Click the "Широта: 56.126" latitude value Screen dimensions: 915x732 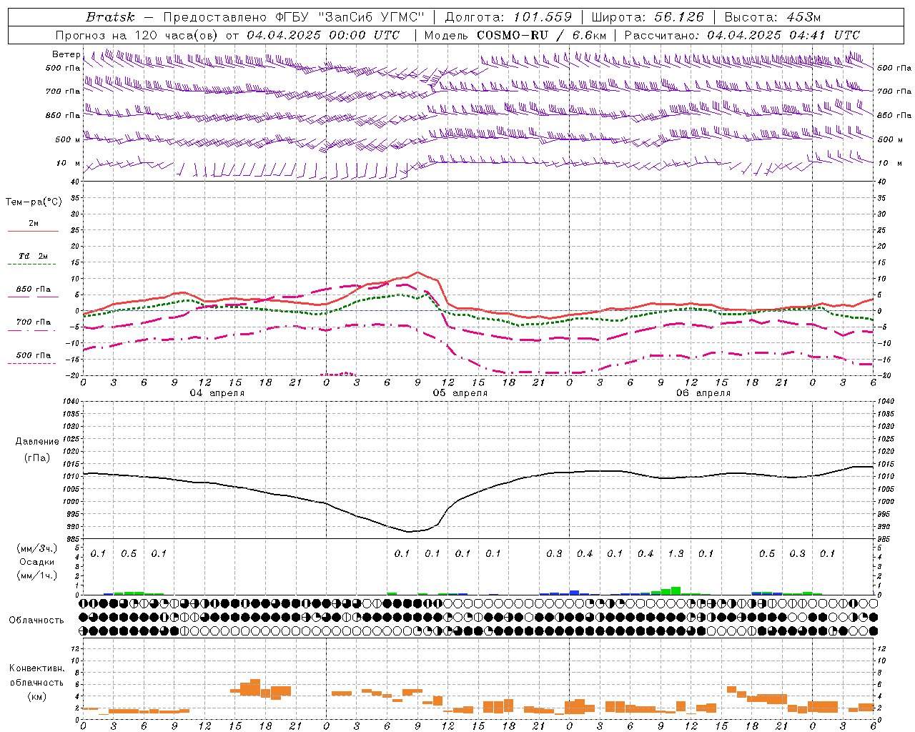(x=648, y=17)
